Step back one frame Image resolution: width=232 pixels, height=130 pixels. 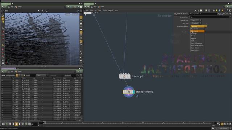click(x=10, y=124)
